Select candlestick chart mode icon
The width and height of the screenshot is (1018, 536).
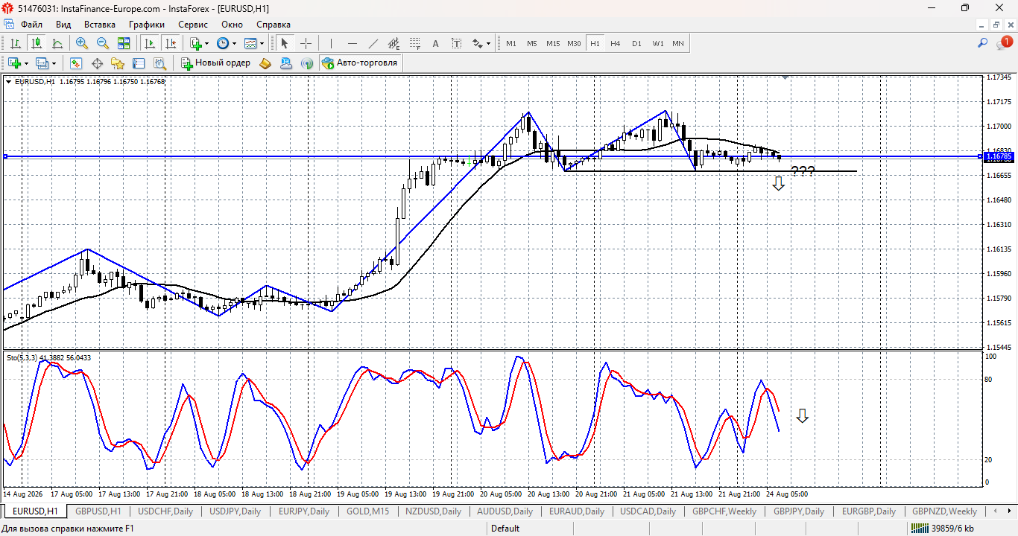pos(36,44)
